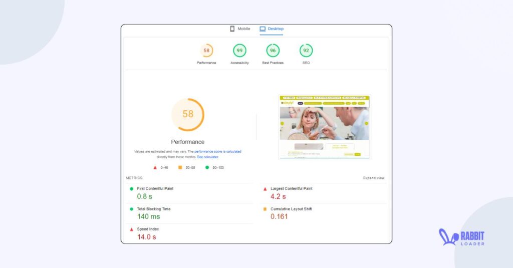
Task: Click the Expand view button
Action: coord(374,178)
